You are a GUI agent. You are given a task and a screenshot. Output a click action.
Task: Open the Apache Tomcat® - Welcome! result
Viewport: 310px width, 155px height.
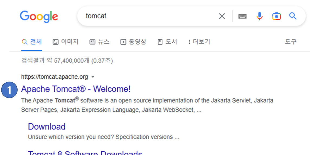(x=76, y=89)
